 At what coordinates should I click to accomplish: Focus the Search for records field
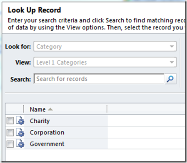pos(99,79)
